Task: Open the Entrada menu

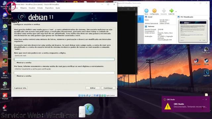Action: 40,8
